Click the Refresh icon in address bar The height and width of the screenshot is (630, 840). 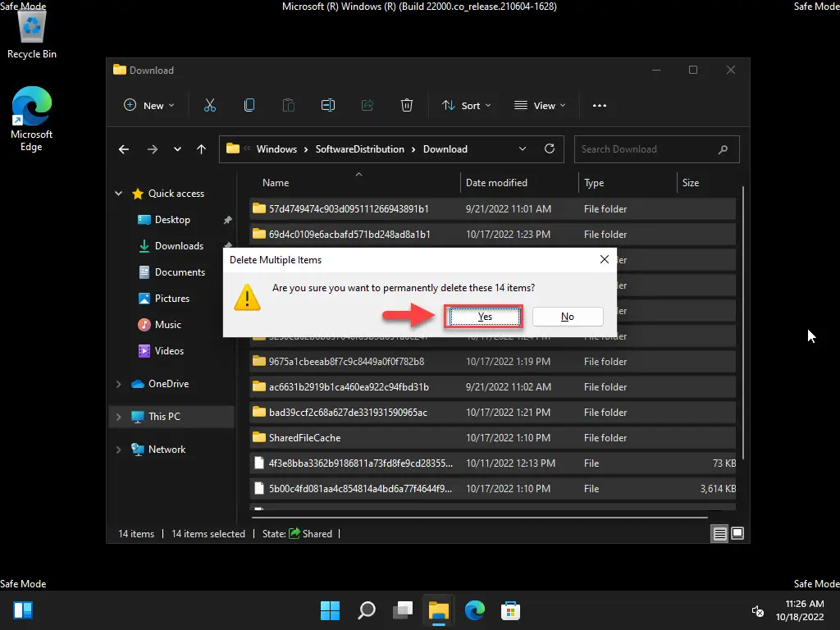549,149
